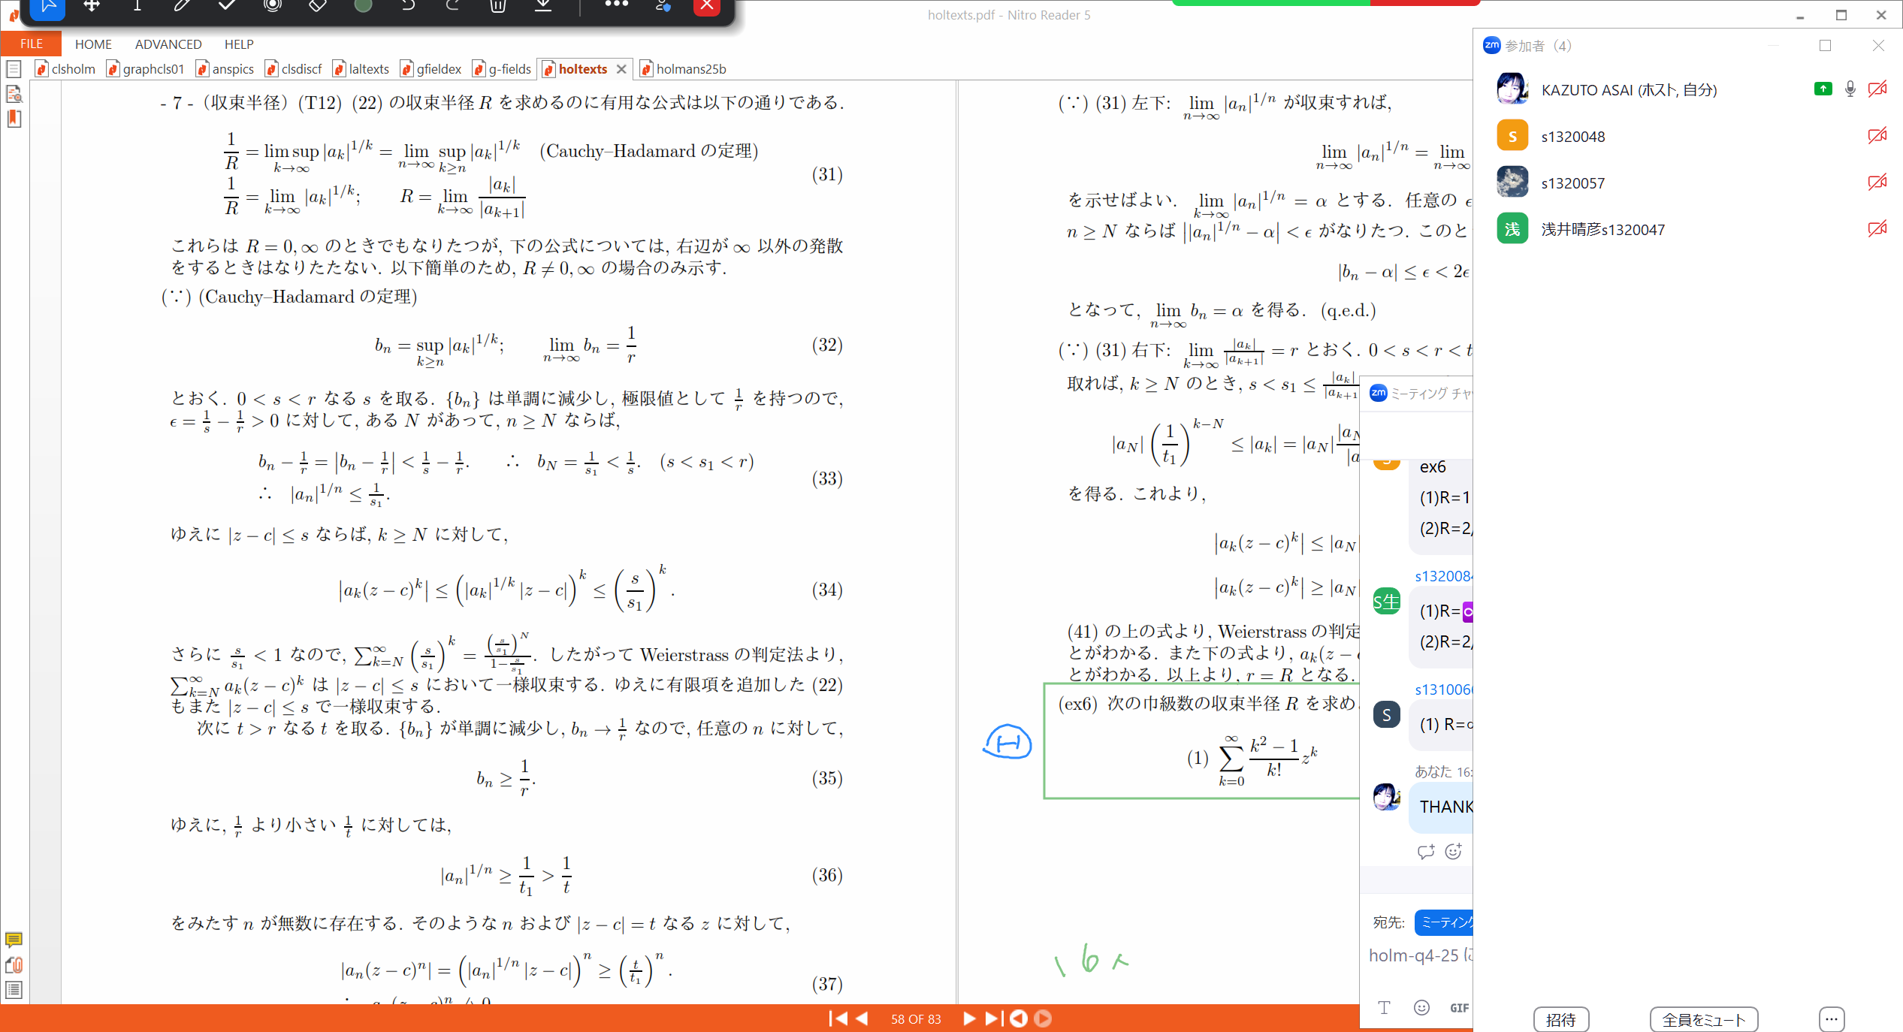
Task: Open the ... menu in the participants panel
Action: [1832, 1019]
